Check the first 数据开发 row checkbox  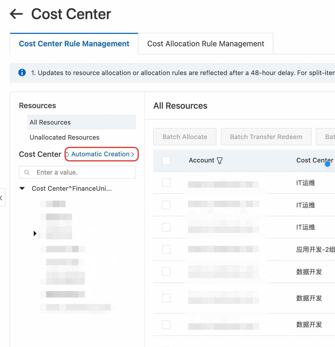tap(166, 272)
